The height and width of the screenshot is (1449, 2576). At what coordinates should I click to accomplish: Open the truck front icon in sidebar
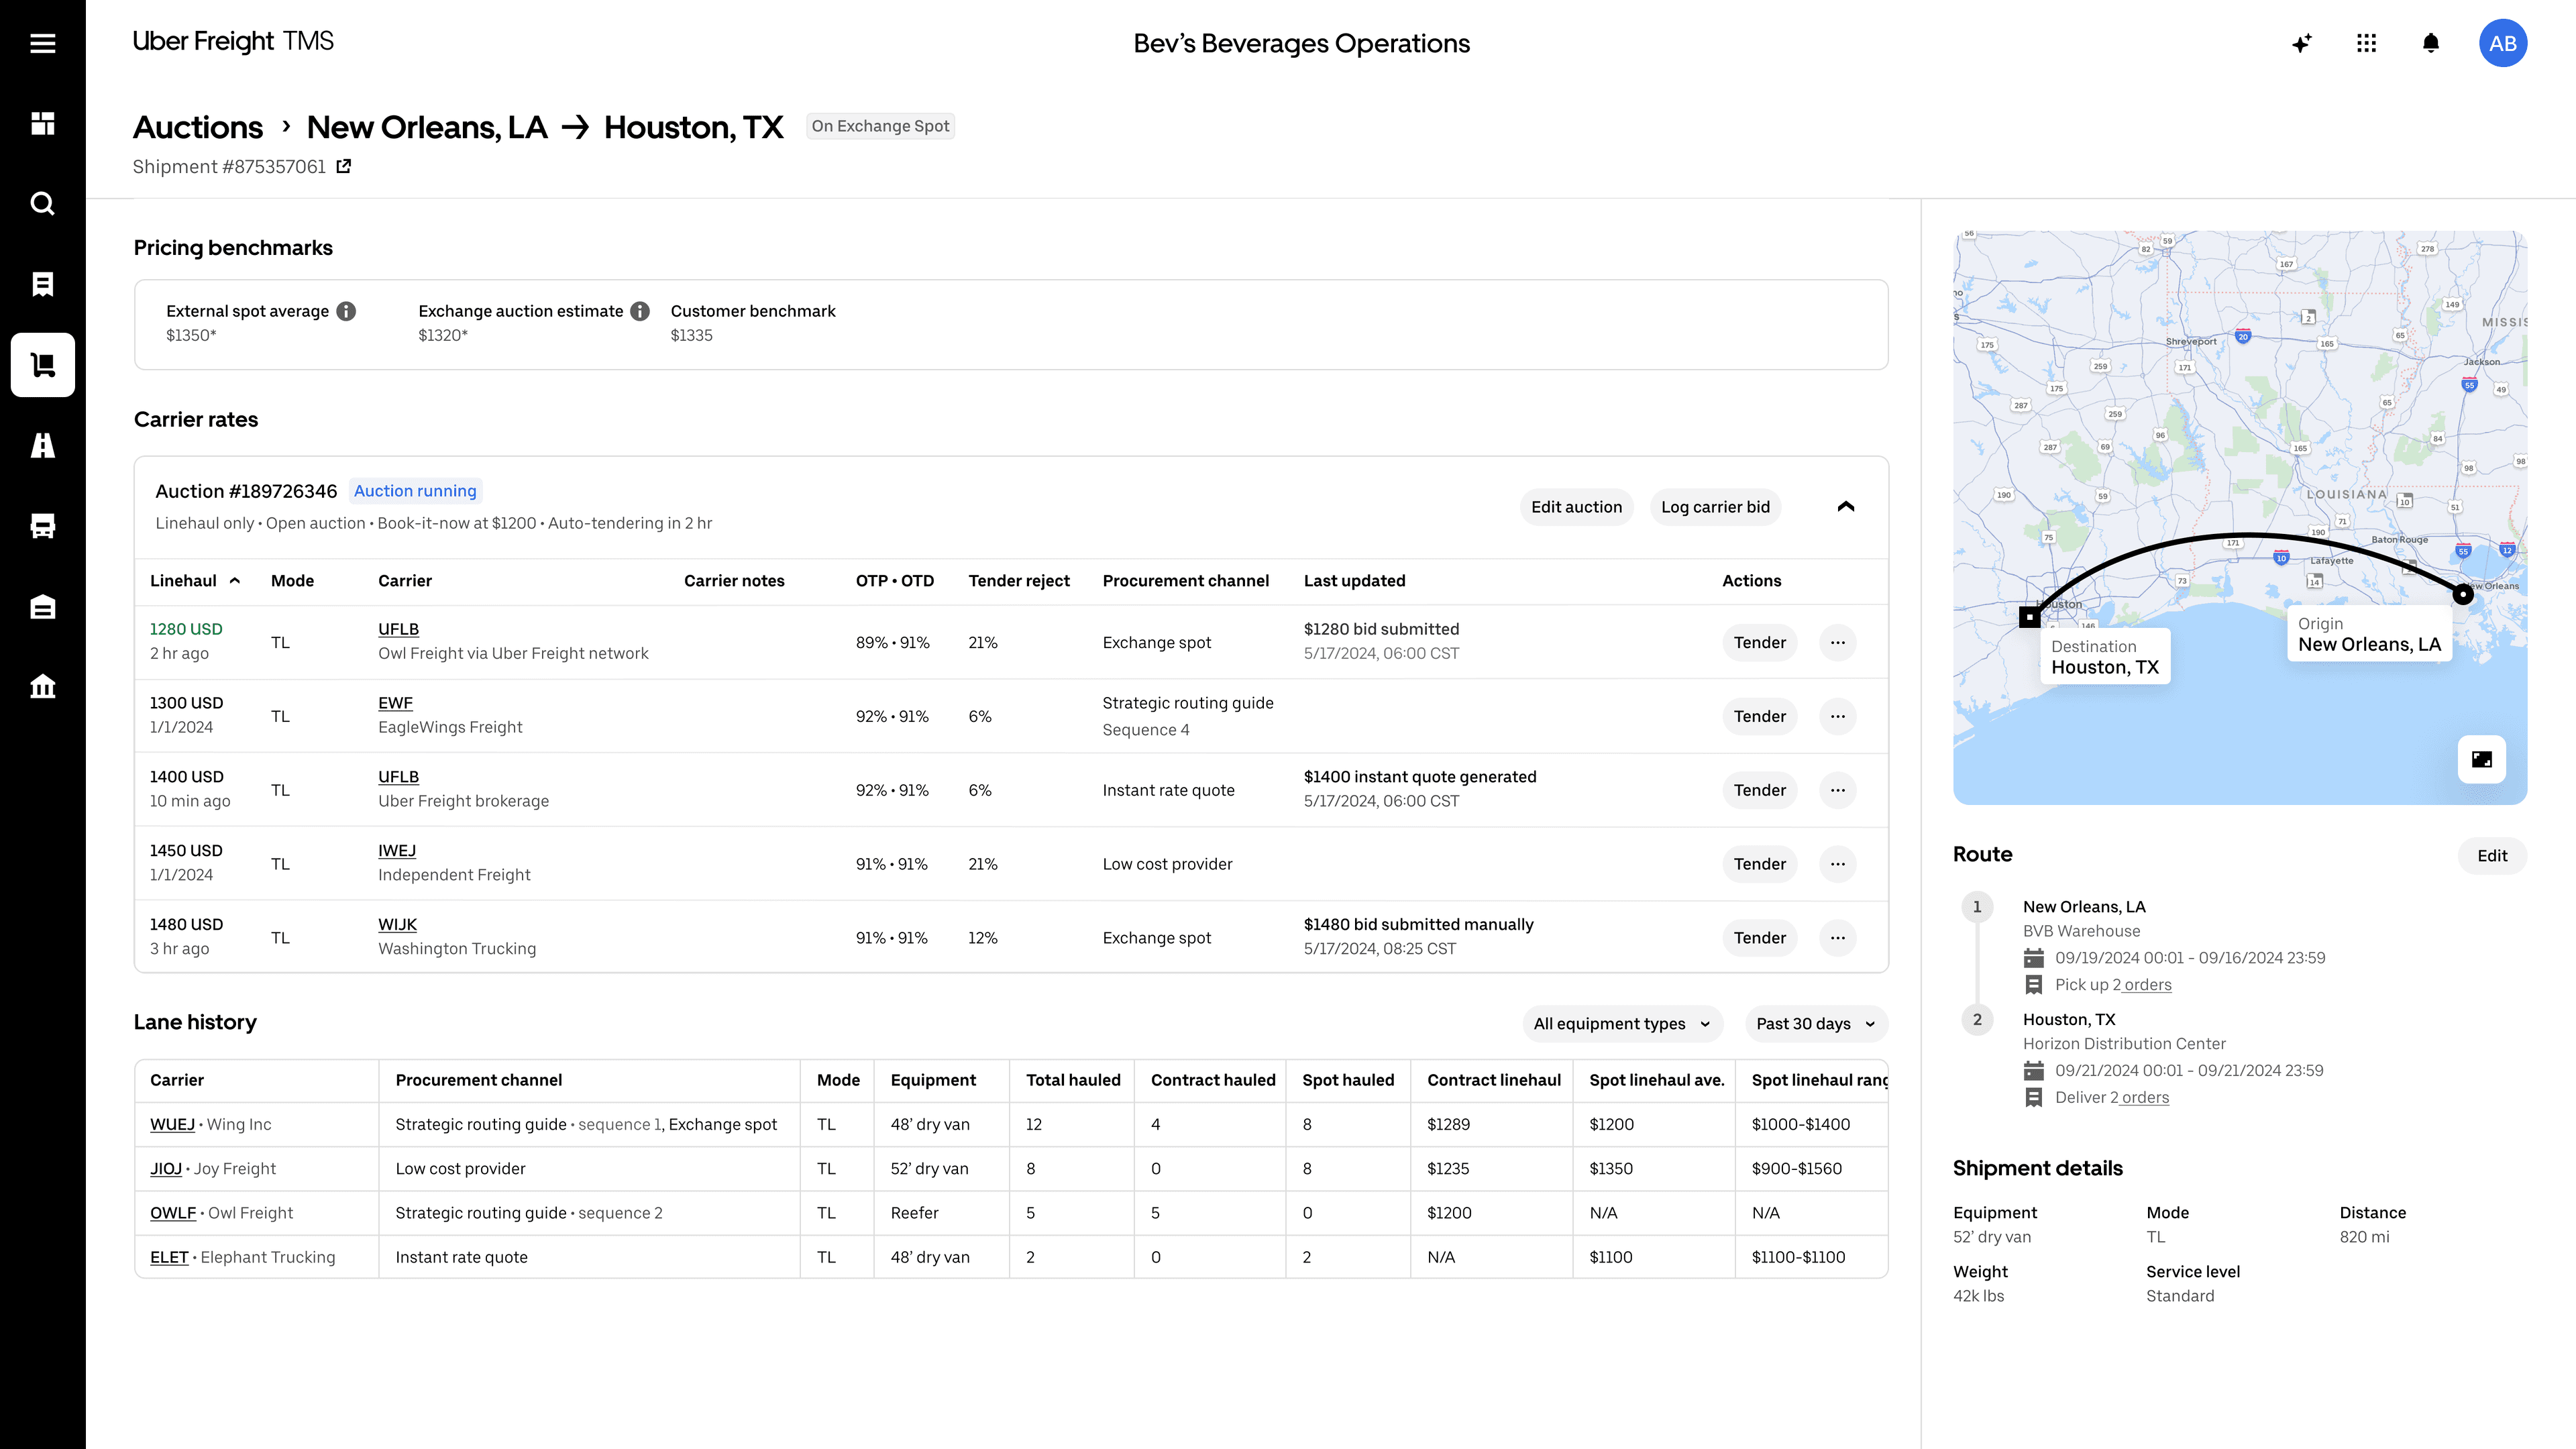[42, 526]
